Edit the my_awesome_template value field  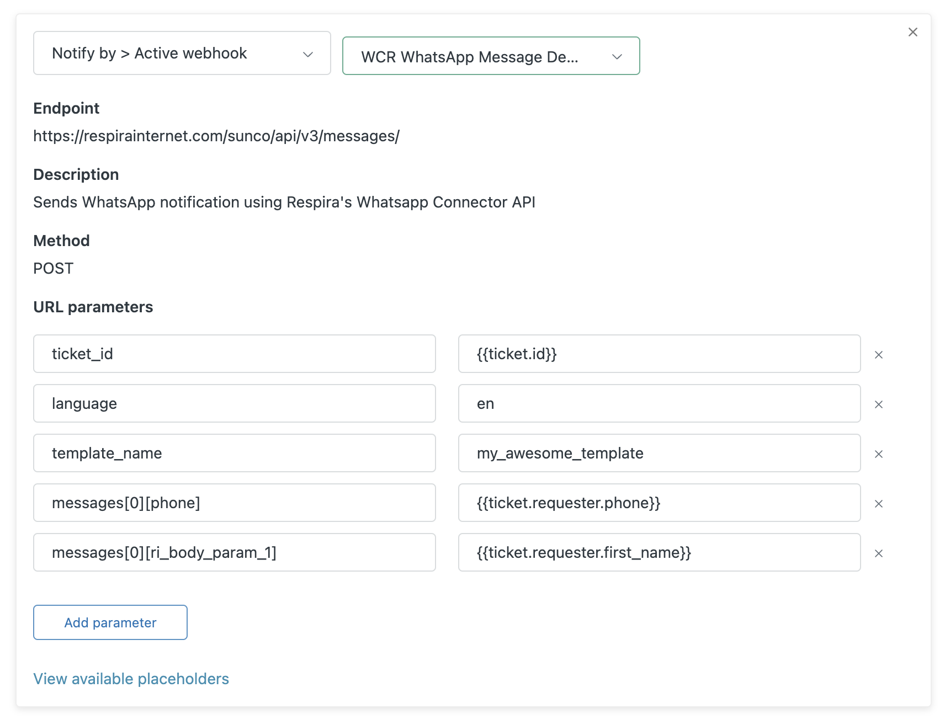point(659,453)
